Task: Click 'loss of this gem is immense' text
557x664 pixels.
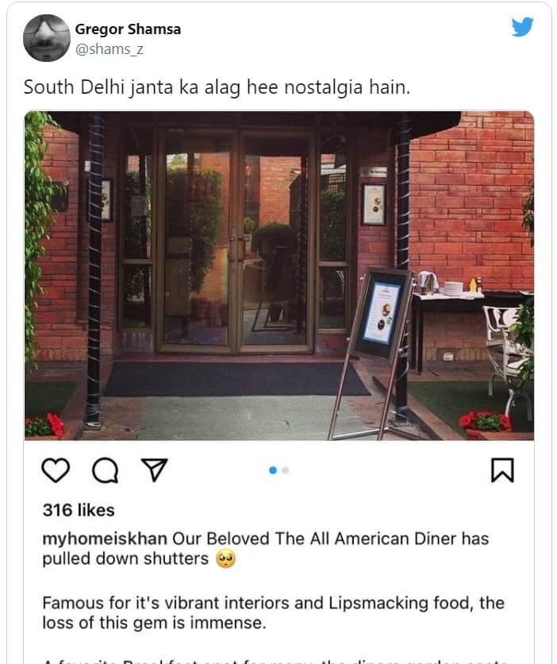Action: pos(154,623)
